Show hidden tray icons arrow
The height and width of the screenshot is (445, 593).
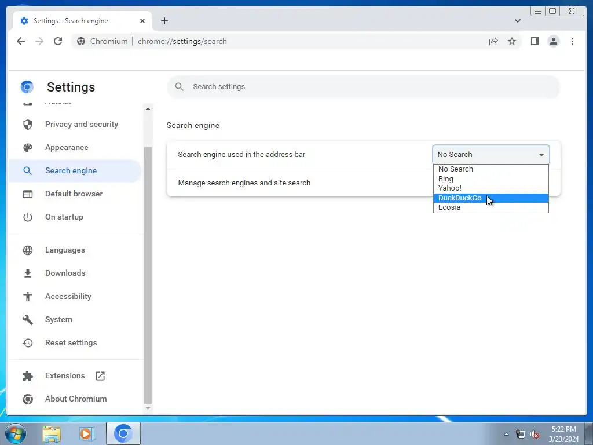coord(506,434)
